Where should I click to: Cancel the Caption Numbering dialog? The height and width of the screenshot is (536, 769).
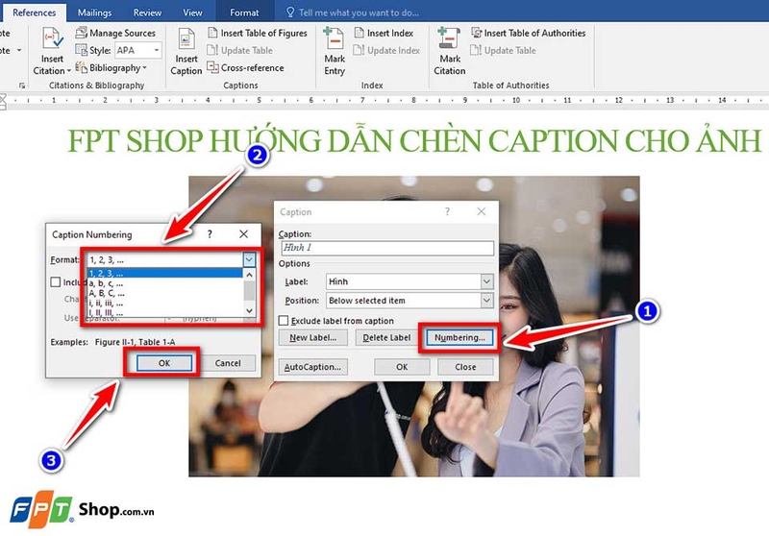click(228, 363)
